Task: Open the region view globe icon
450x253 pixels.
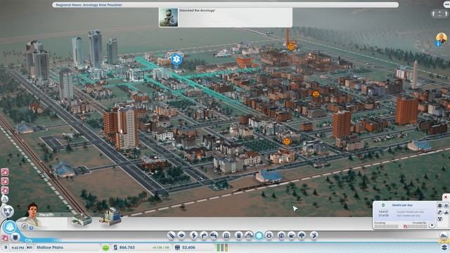Action: pos(8,212)
